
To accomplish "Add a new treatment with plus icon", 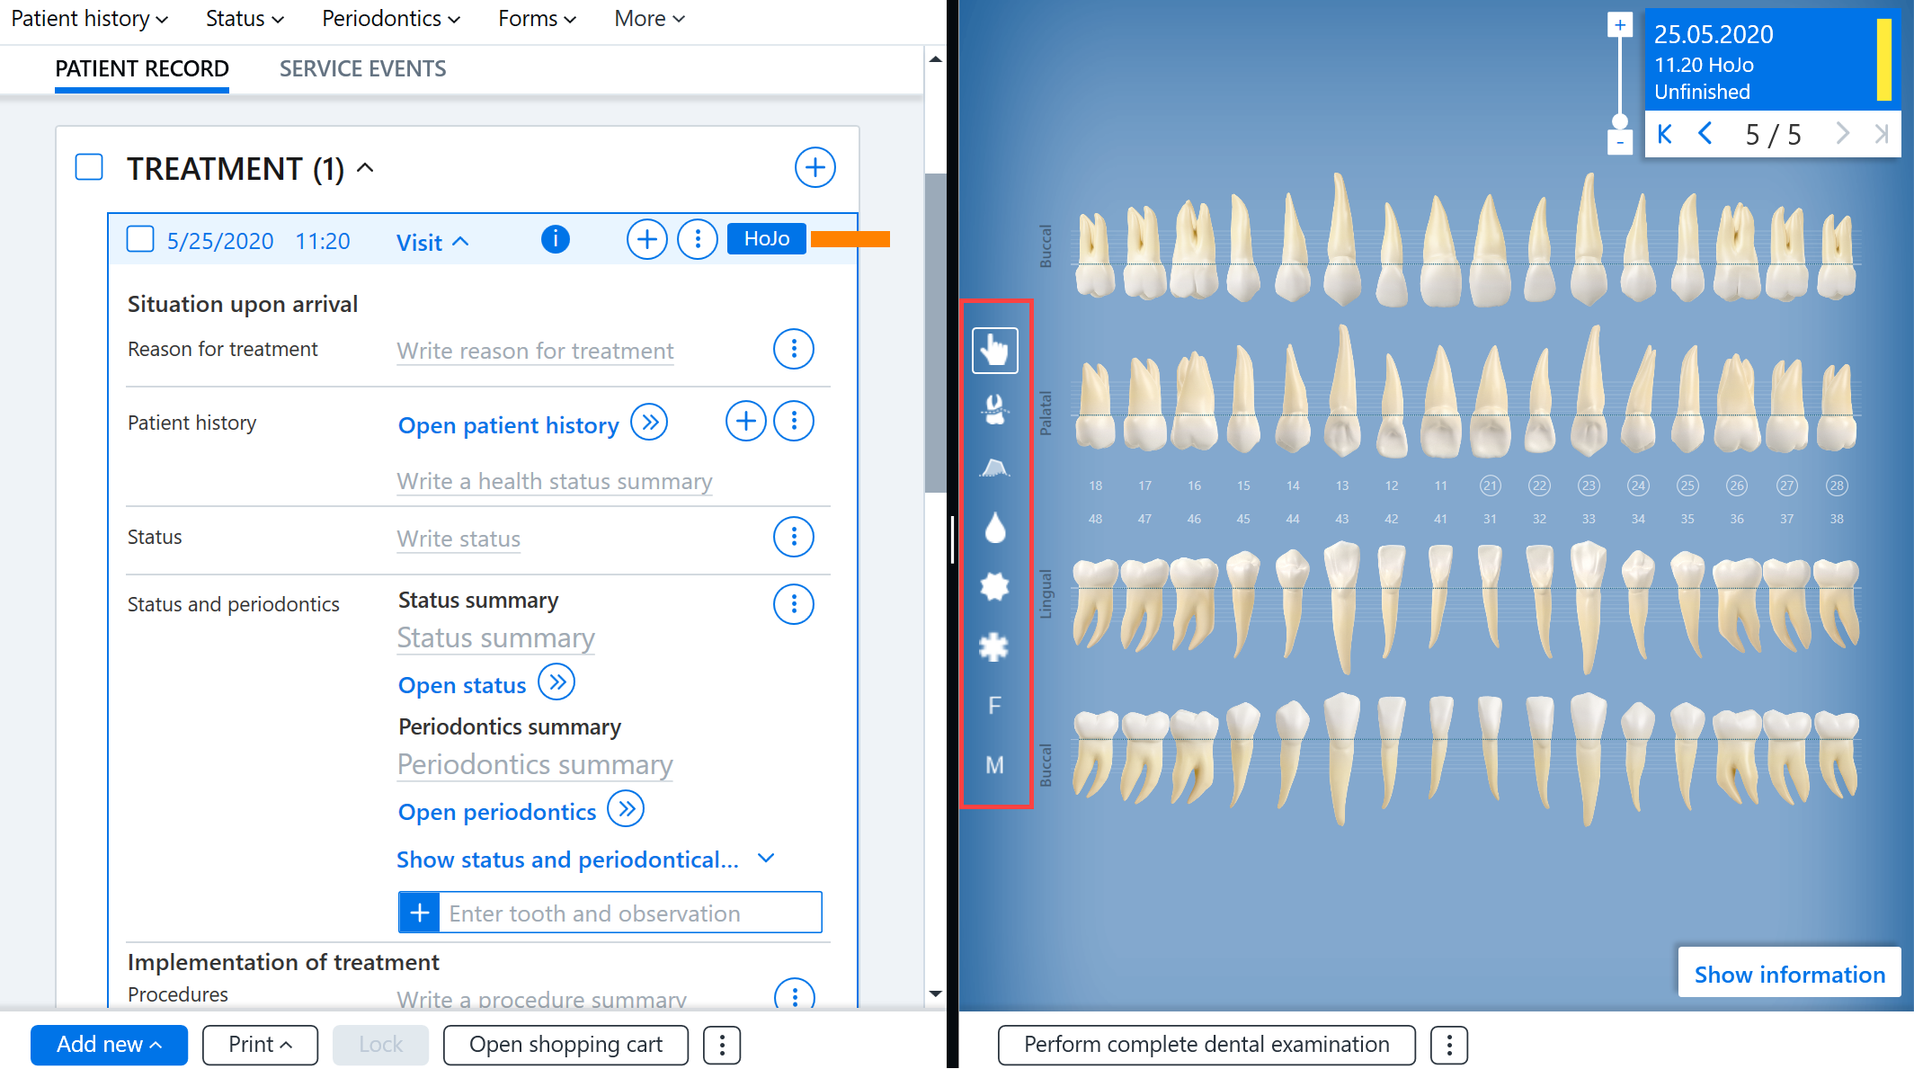I will [x=815, y=168].
